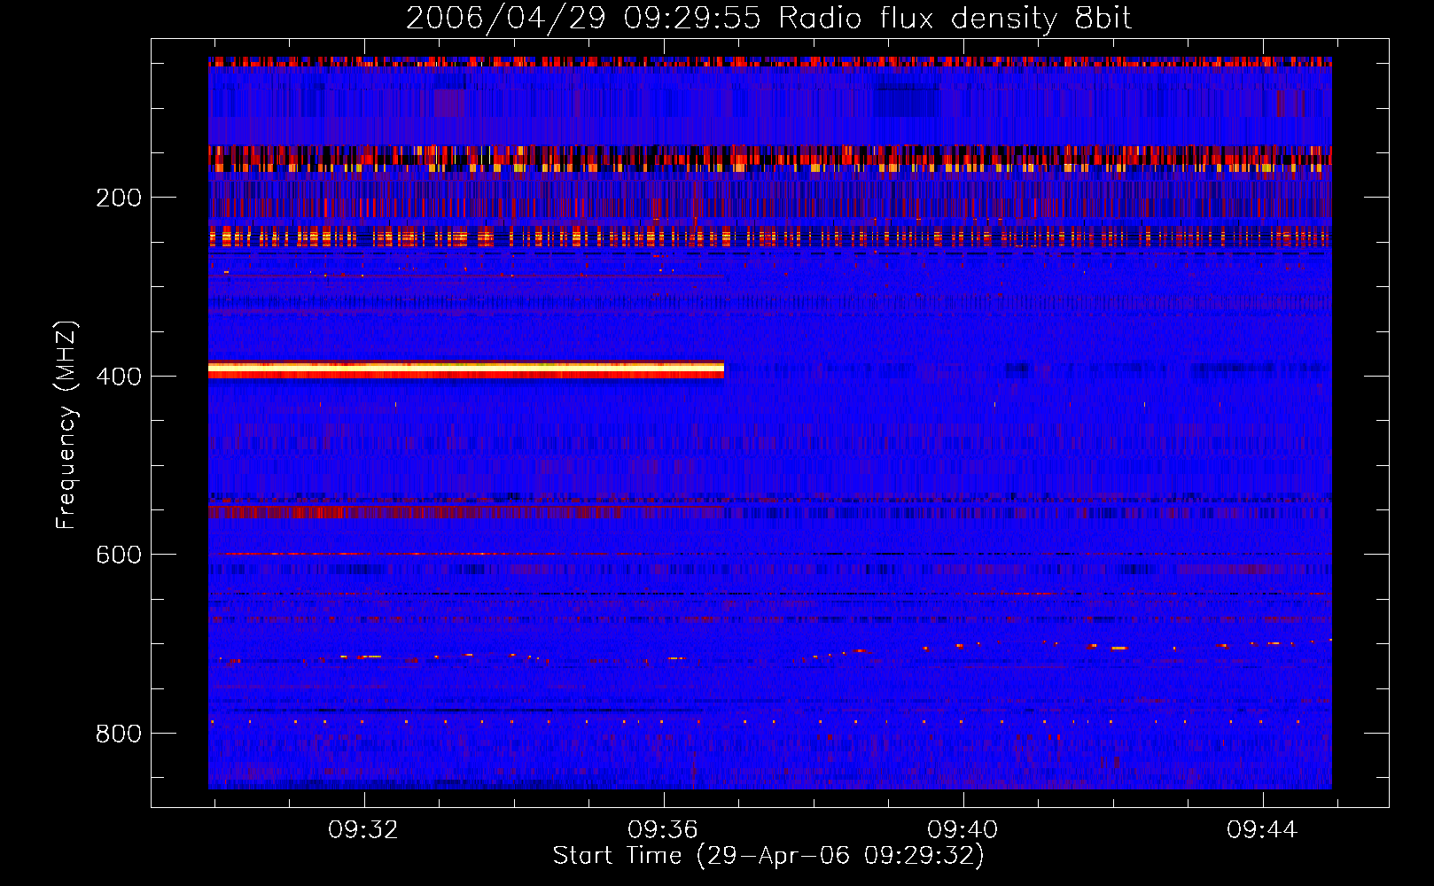Viewport: 1434px width, 886px height.
Task: Click the 09:40 time tick label
Action: 962,830
